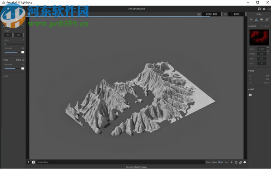Adjust the sun Area slider
The image size is (271, 170).
[14, 44]
